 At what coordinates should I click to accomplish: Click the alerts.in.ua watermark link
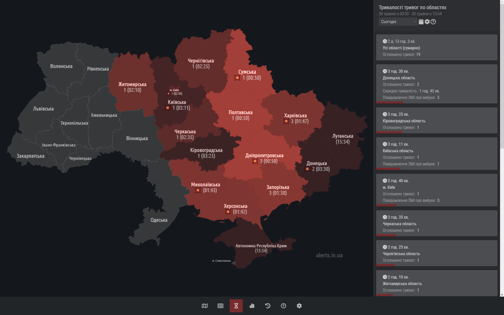[329, 255]
